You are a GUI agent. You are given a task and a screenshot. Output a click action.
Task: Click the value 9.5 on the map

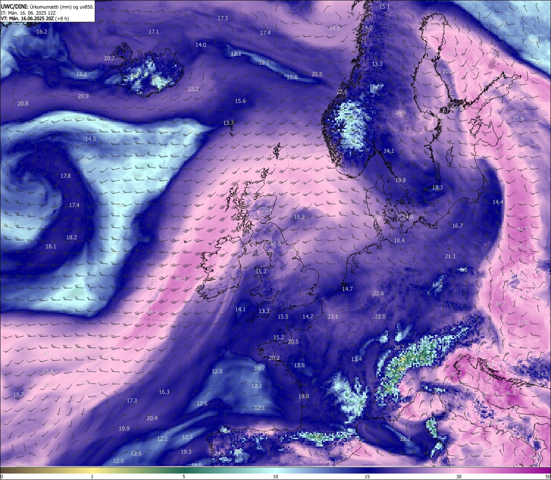[x=464, y=270]
